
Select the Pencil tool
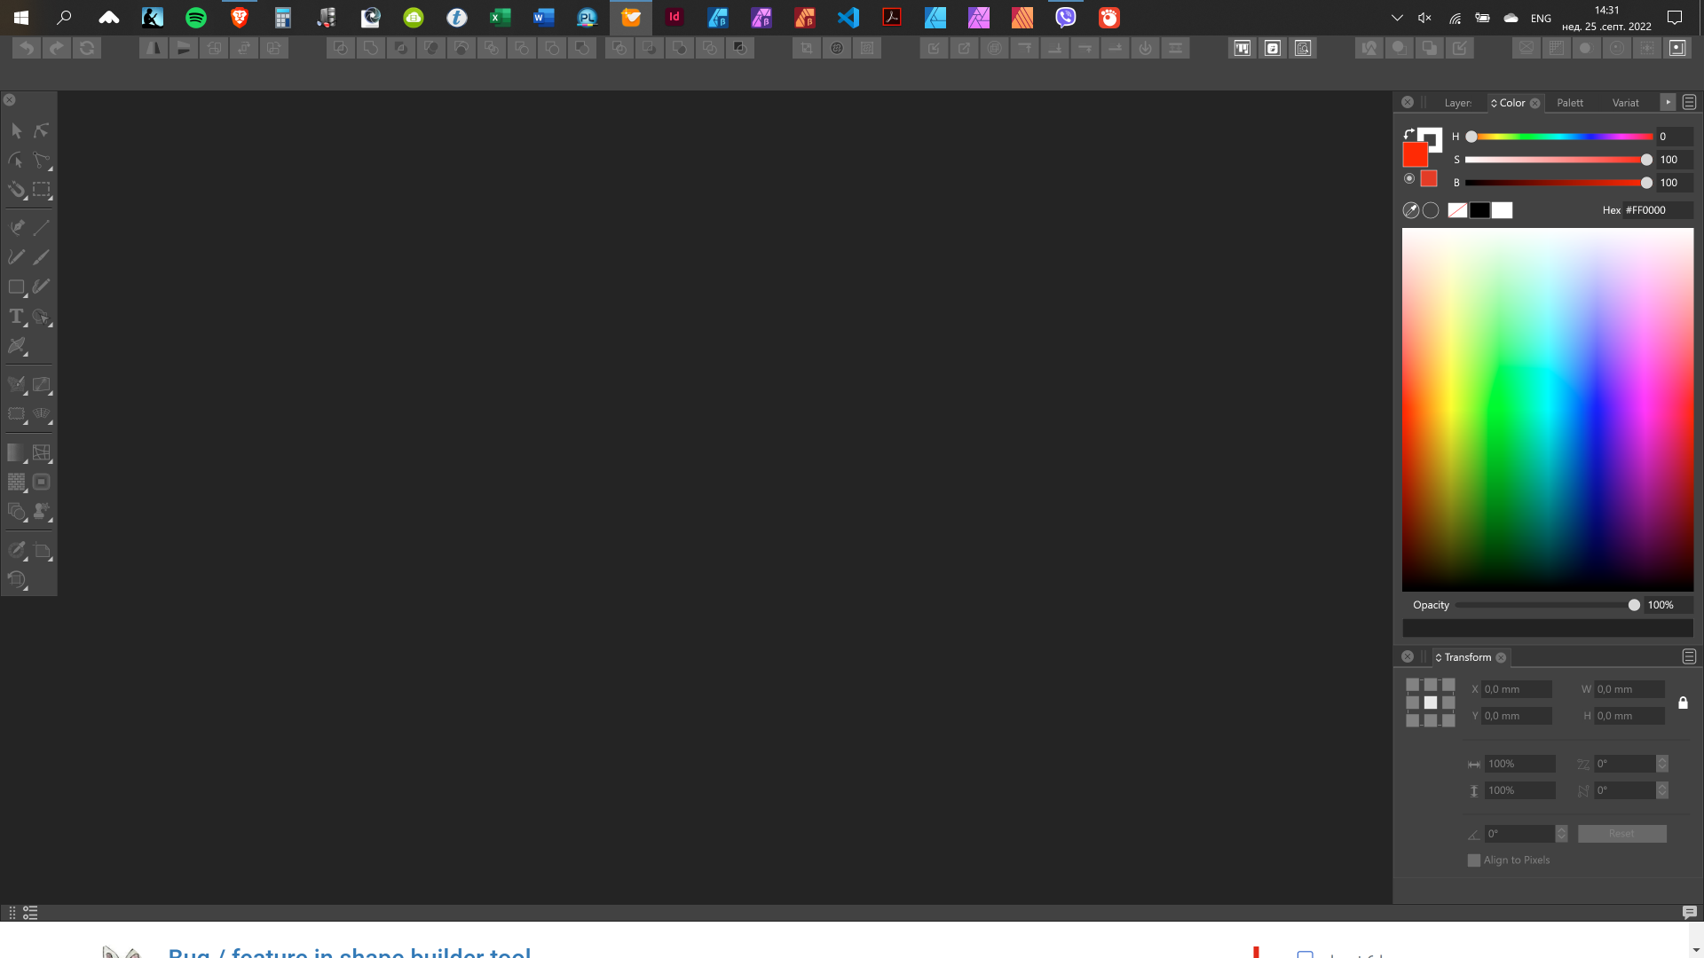point(17,257)
